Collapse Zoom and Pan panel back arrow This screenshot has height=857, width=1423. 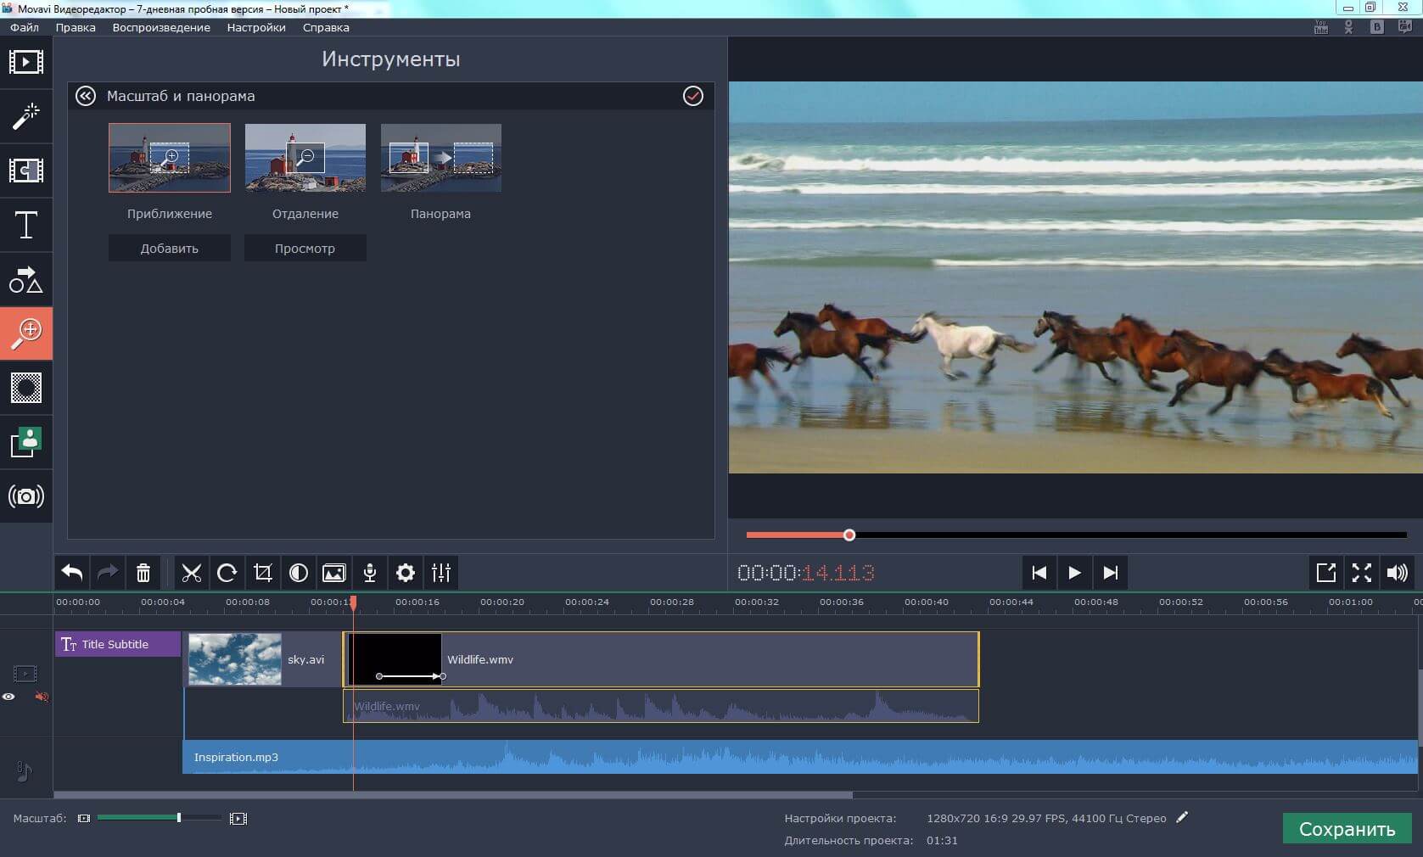86,96
